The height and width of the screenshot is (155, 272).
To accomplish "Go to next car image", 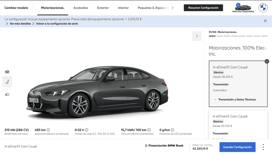I will 197,36.
